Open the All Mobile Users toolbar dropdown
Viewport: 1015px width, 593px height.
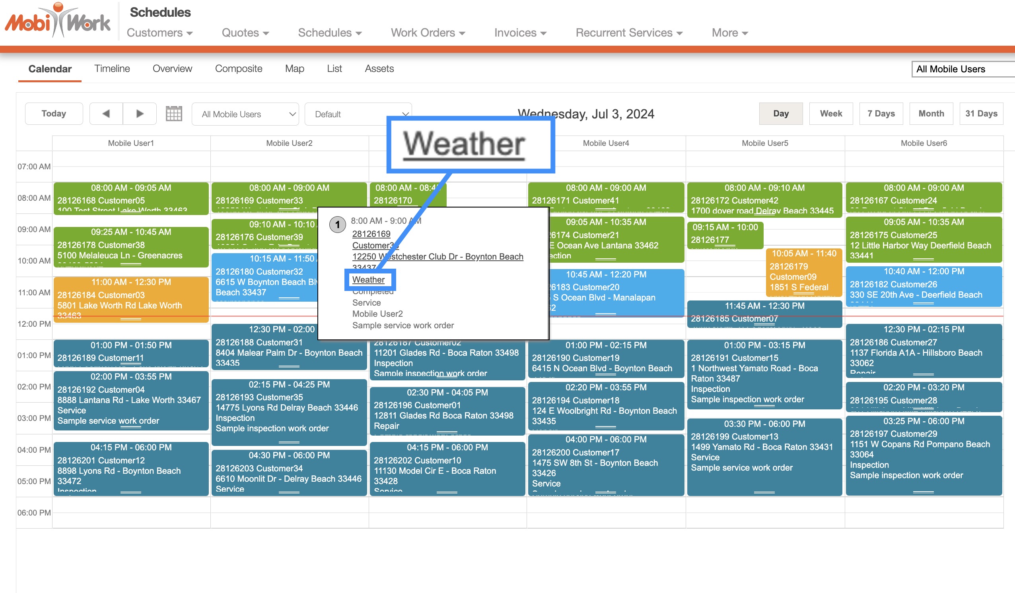click(245, 114)
